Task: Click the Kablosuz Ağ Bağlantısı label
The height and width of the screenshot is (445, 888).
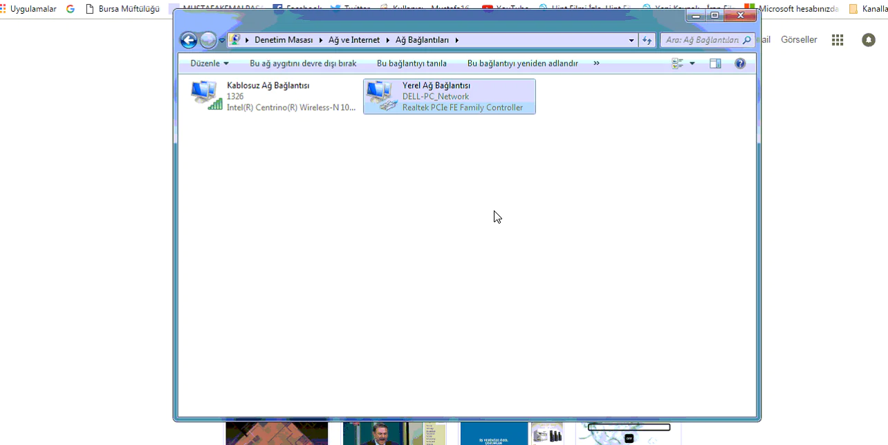Action: 268,85
